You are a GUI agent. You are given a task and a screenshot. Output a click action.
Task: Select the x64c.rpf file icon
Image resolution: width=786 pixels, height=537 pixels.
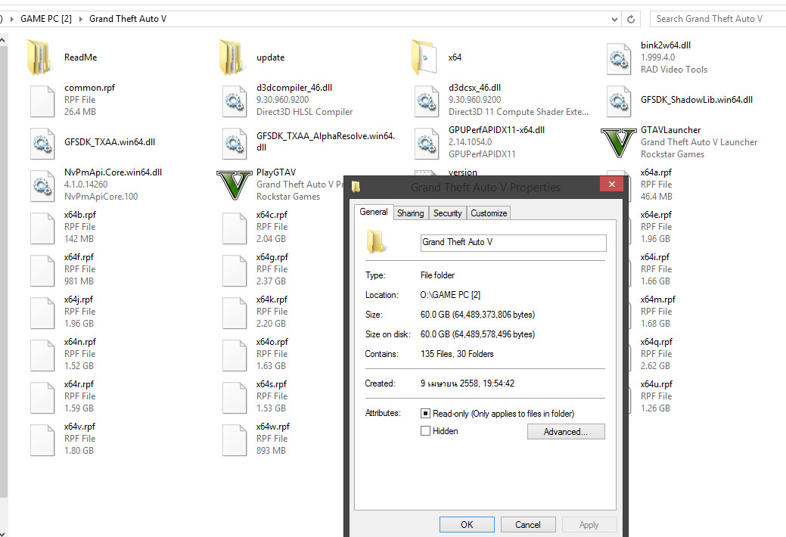click(235, 228)
